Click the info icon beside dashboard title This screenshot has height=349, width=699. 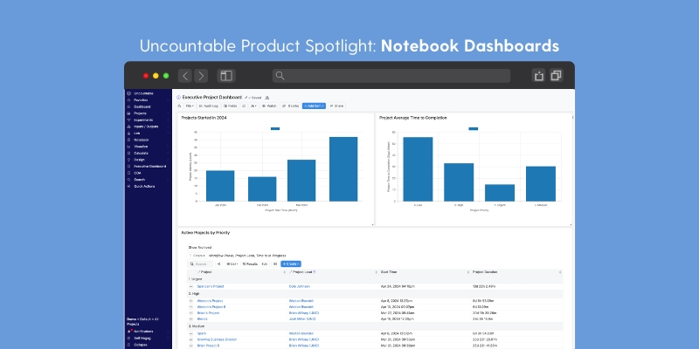click(x=179, y=97)
